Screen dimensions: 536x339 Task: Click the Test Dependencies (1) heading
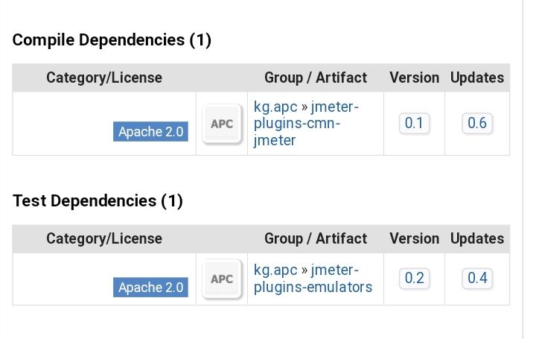(98, 201)
